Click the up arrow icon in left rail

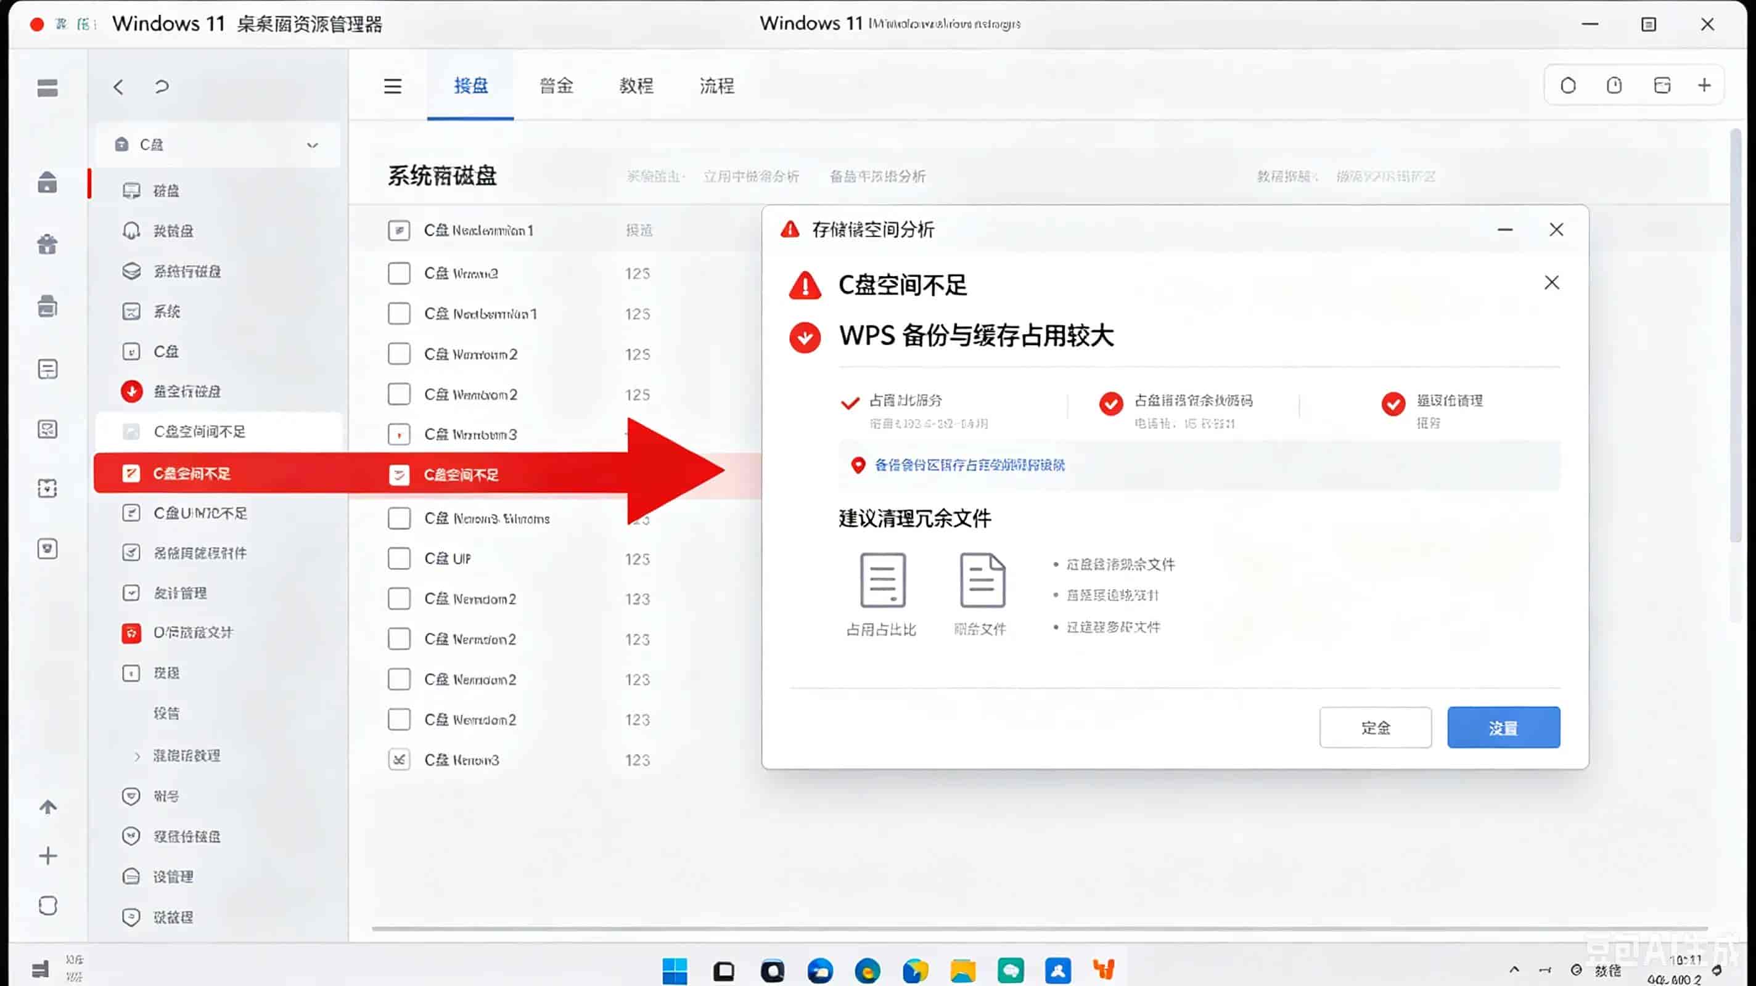click(x=47, y=807)
